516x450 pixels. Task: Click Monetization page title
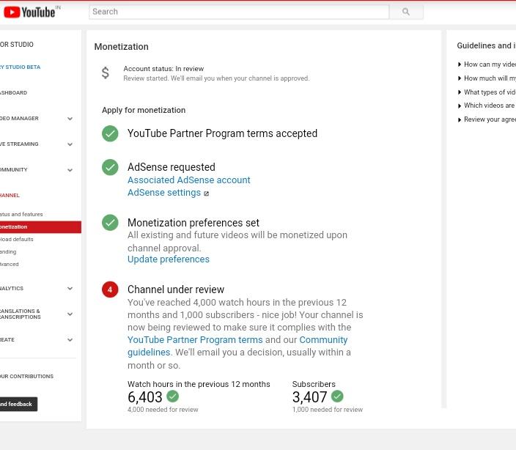coord(121,47)
